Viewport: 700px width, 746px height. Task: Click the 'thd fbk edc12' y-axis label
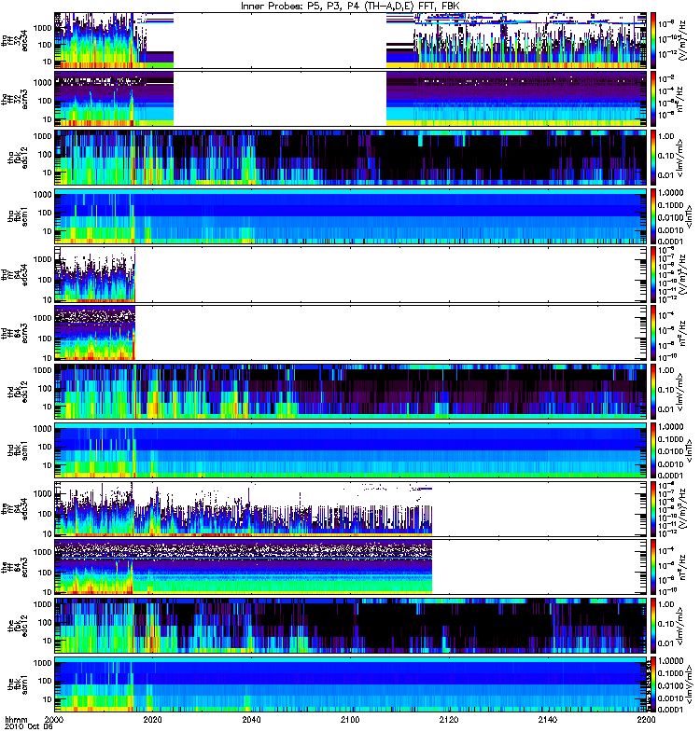pyautogui.click(x=17, y=392)
